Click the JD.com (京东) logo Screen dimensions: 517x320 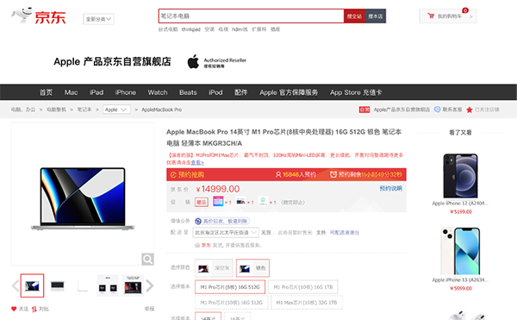click(39, 16)
